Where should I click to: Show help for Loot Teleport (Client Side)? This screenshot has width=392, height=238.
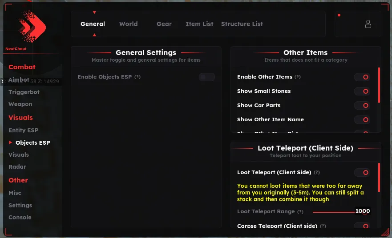[317, 172]
